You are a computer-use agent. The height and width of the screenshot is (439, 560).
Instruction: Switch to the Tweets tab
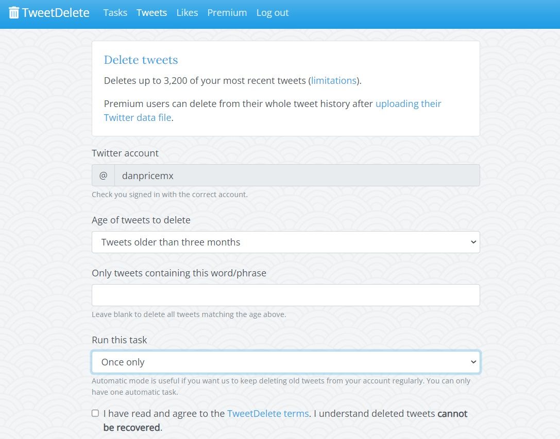coord(151,12)
